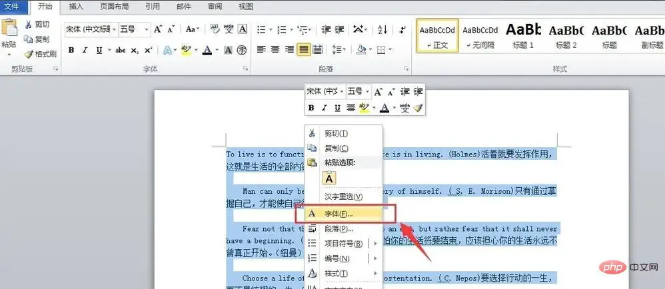This screenshot has height=289, width=665.
Task: Click the Paste (粘贴) clipboard icon
Action: point(9,28)
